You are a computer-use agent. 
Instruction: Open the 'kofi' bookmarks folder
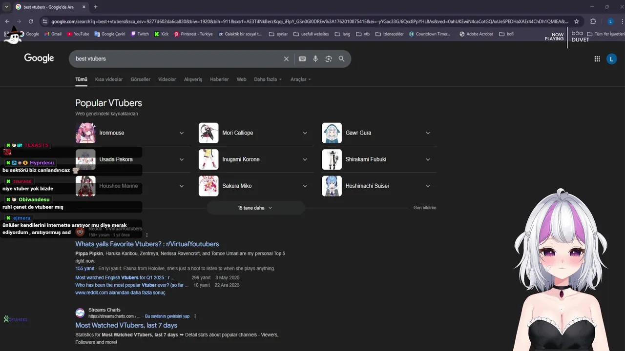506,34
